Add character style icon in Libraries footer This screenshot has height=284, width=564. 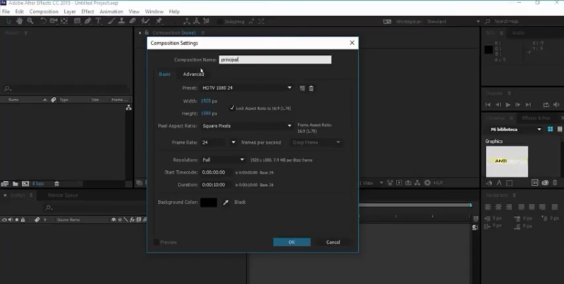click(x=499, y=183)
